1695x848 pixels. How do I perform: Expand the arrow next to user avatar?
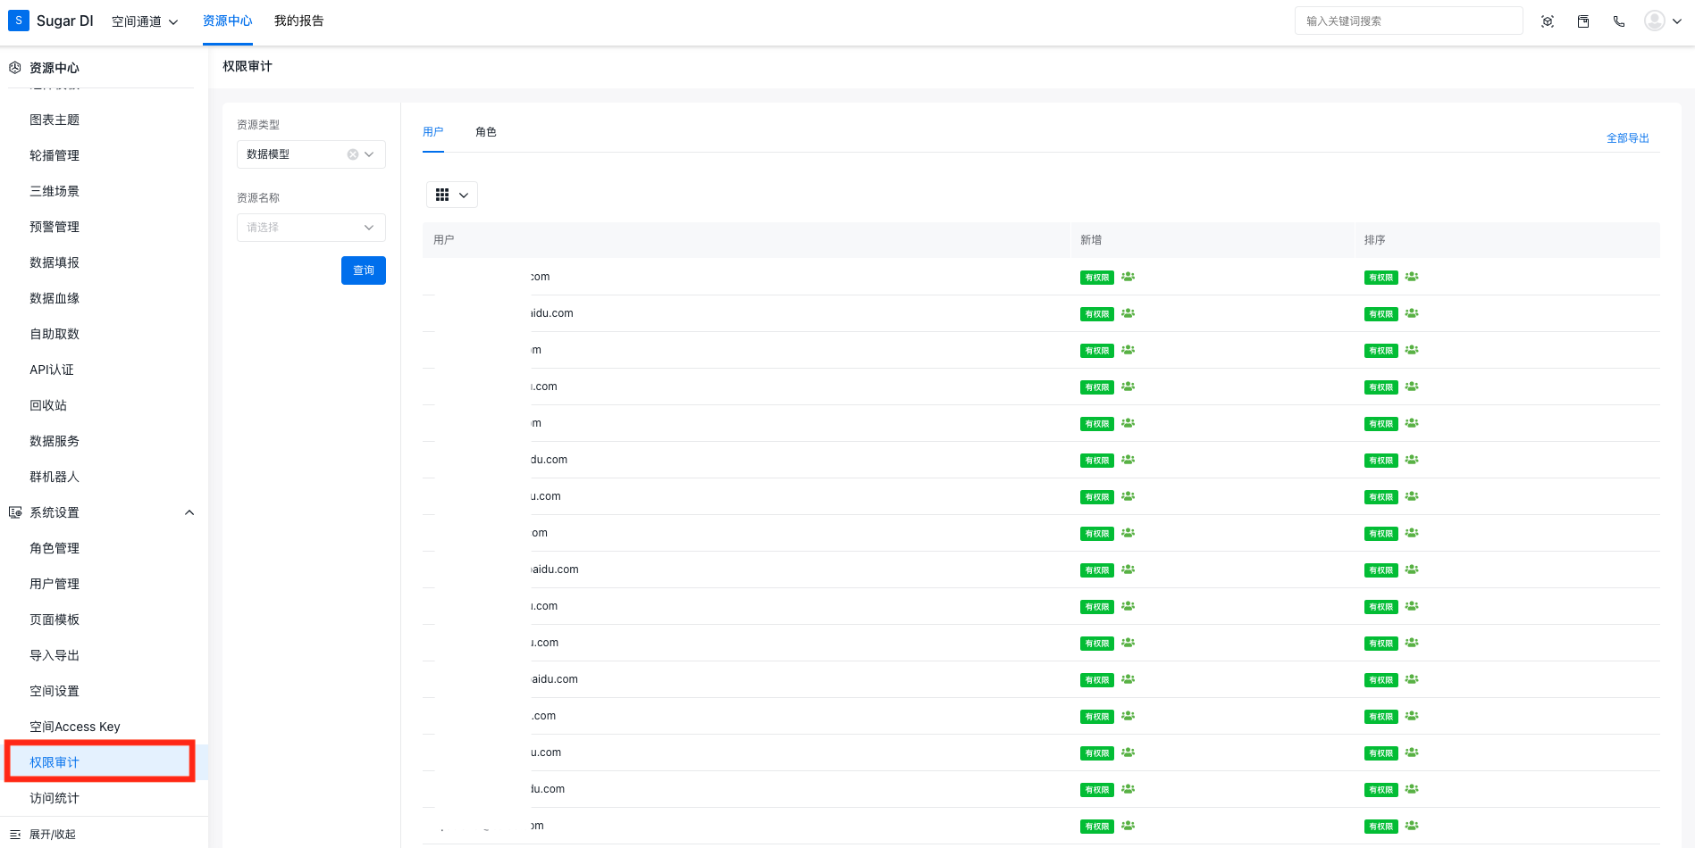1677,21
